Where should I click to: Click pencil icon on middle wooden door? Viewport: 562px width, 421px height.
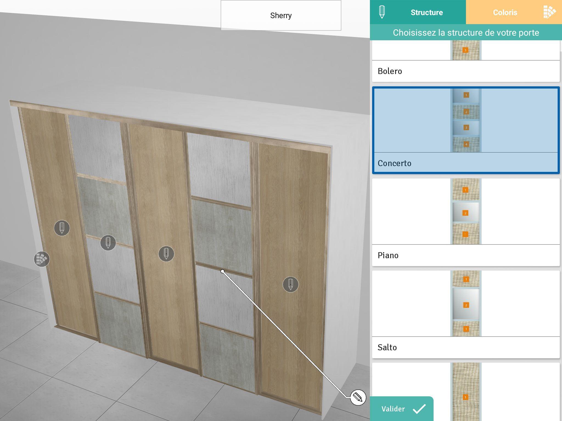[x=166, y=254]
